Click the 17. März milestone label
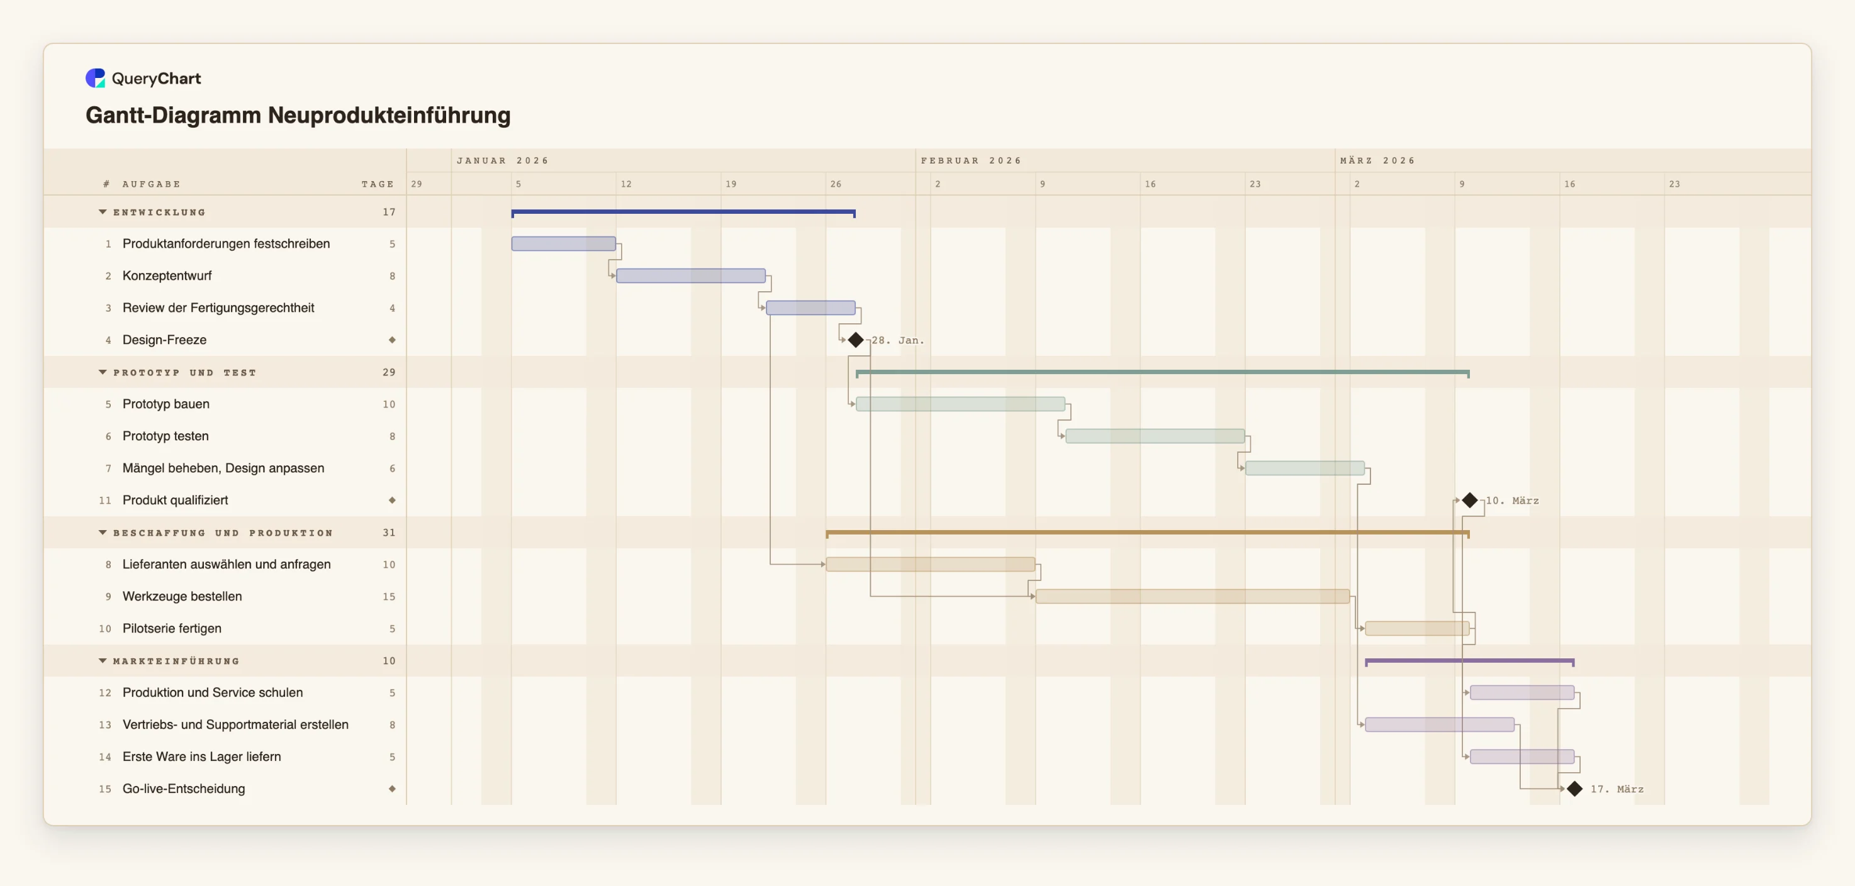The height and width of the screenshot is (886, 1855). [1617, 790]
